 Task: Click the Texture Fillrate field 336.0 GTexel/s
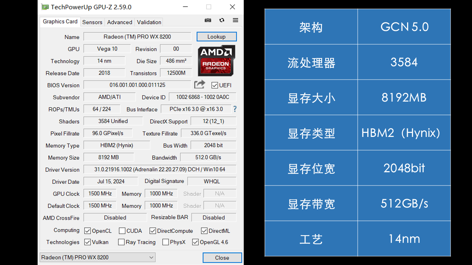(x=208, y=133)
